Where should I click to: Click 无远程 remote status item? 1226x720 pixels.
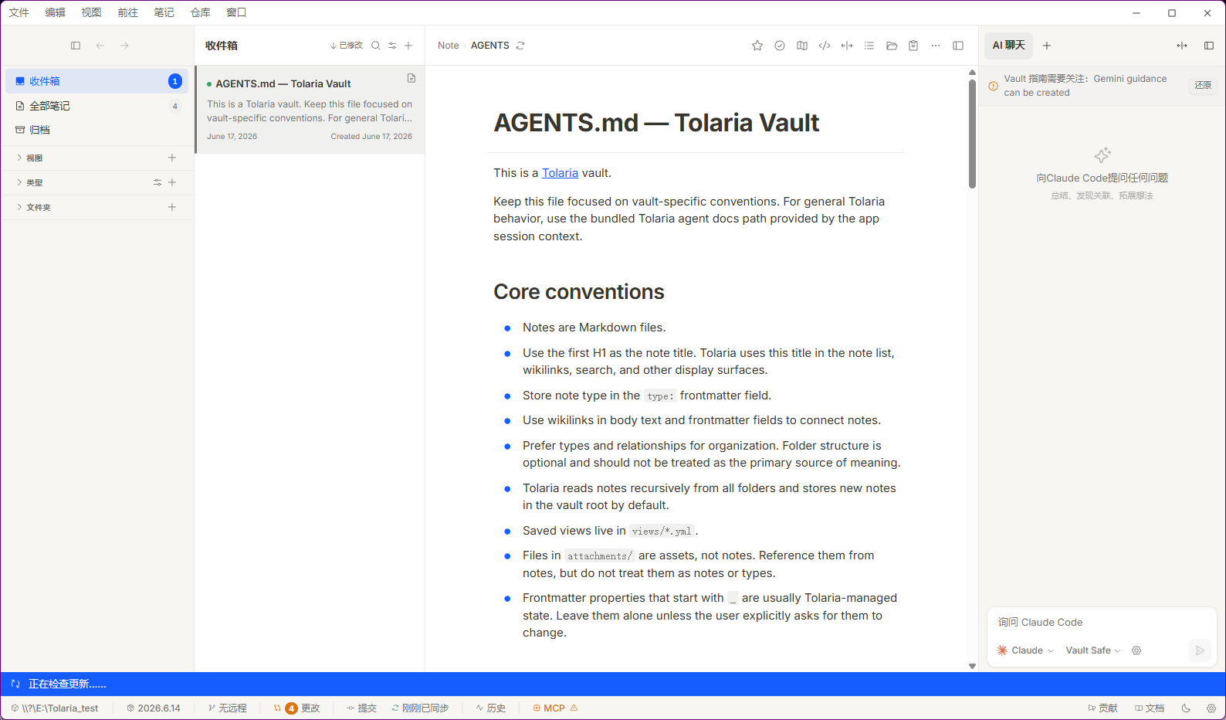[228, 708]
